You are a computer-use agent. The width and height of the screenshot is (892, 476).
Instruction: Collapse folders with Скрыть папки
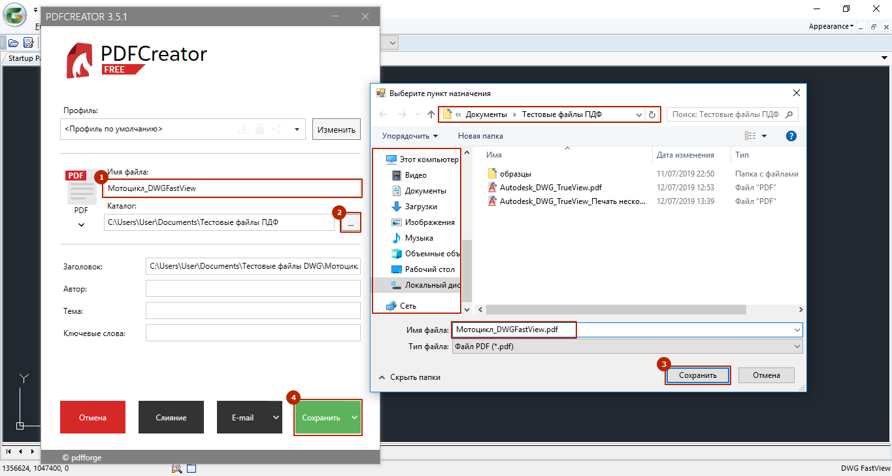coord(410,377)
